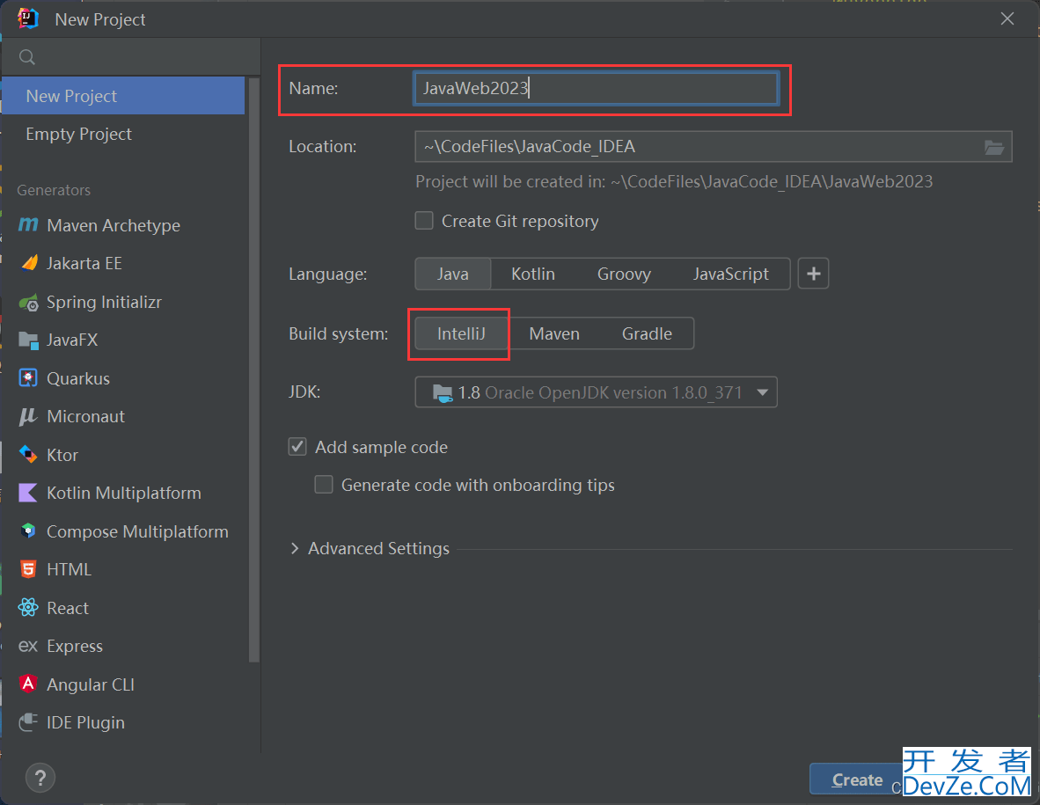1040x805 pixels.
Task: Click the Quarkus logo icon
Action: [x=28, y=378]
